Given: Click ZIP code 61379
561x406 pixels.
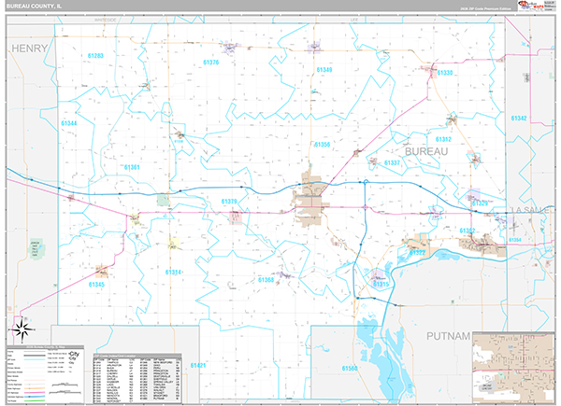Looking at the screenshot, I should coord(229,202).
